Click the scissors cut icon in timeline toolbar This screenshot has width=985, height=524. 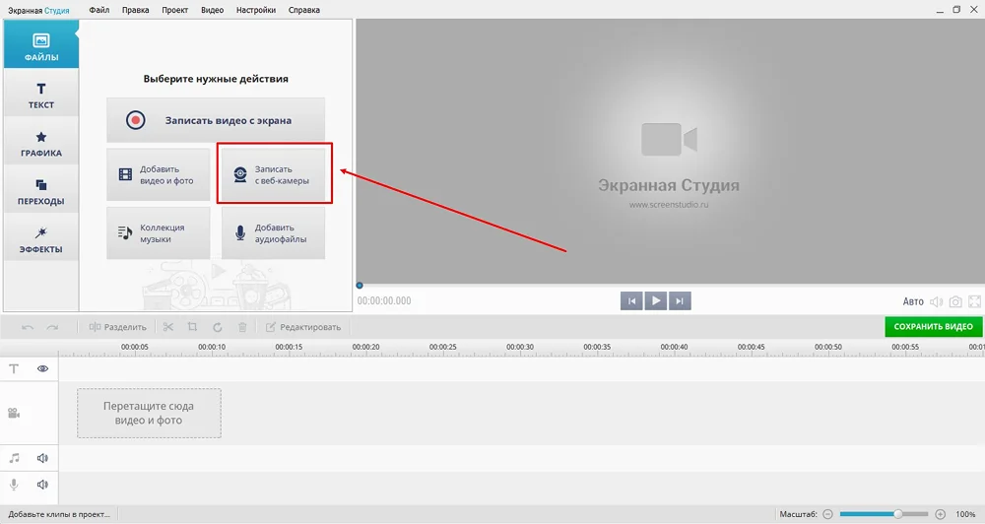(168, 327)
